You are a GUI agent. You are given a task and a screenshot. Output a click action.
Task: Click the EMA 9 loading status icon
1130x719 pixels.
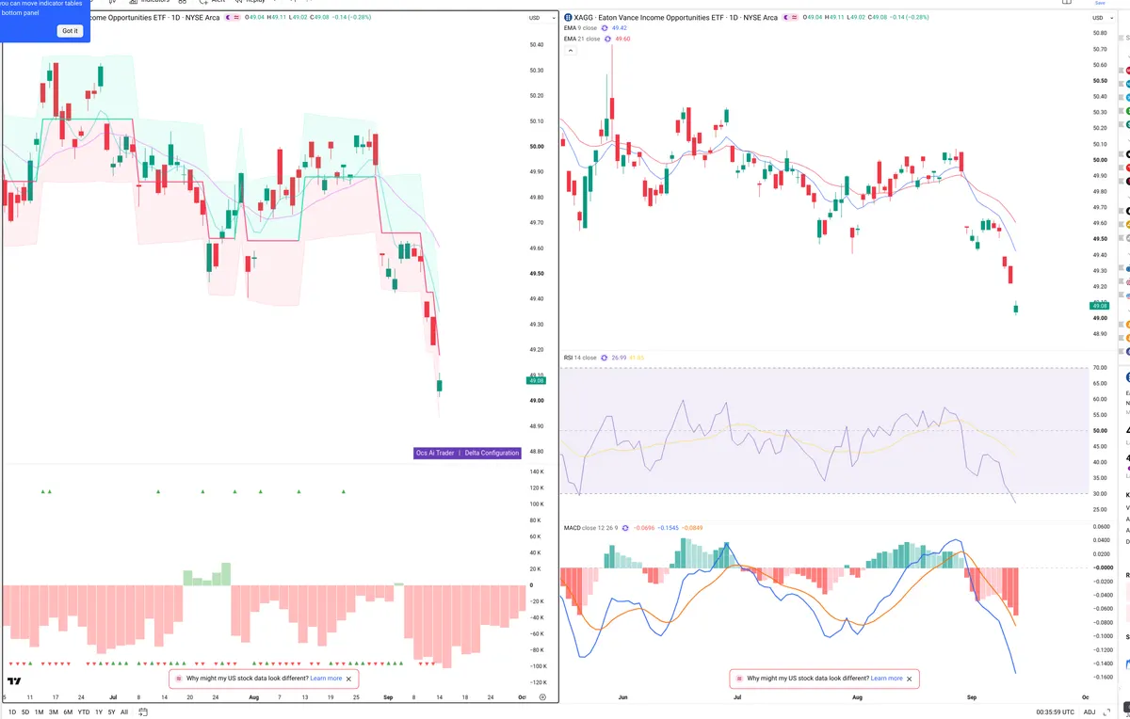tap(605, 28)
